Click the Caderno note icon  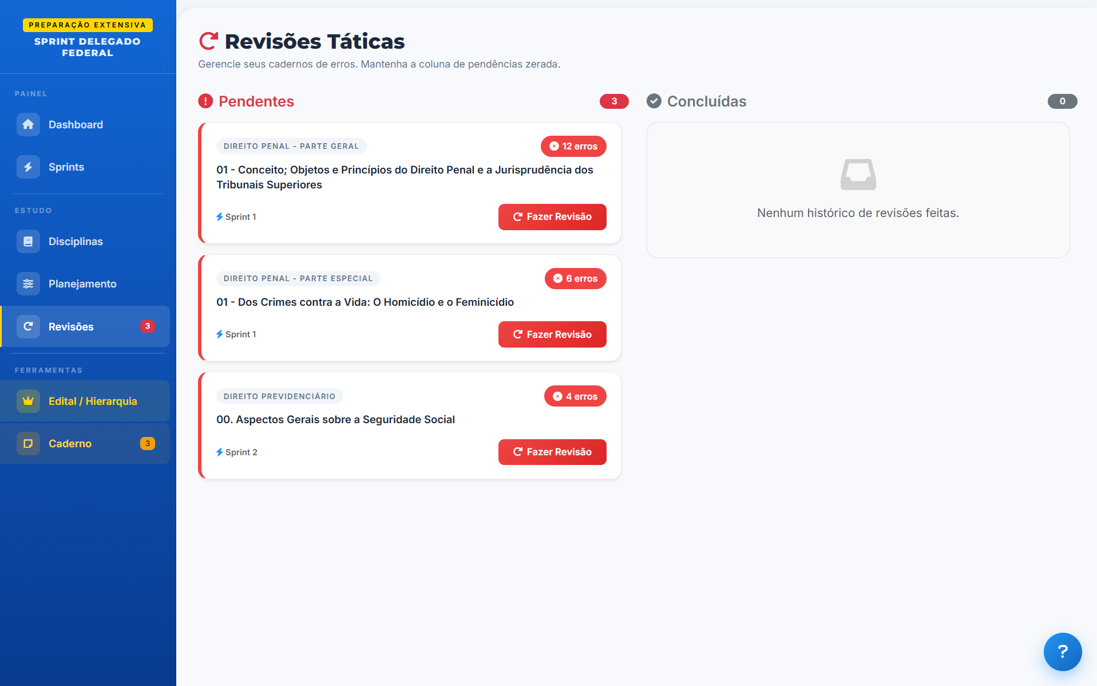28,444
